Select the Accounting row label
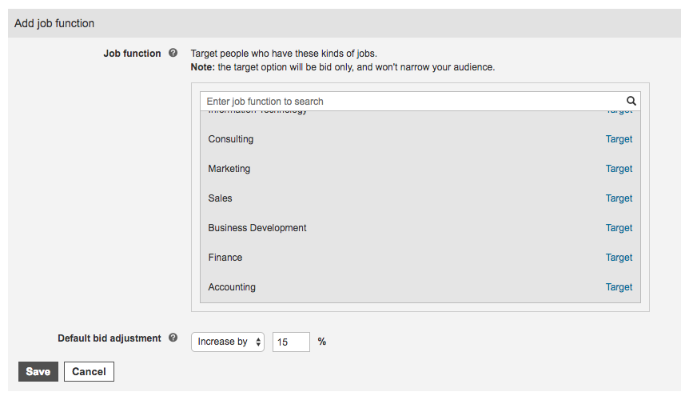This screenshot has height=396, width=681. (232, 287)
